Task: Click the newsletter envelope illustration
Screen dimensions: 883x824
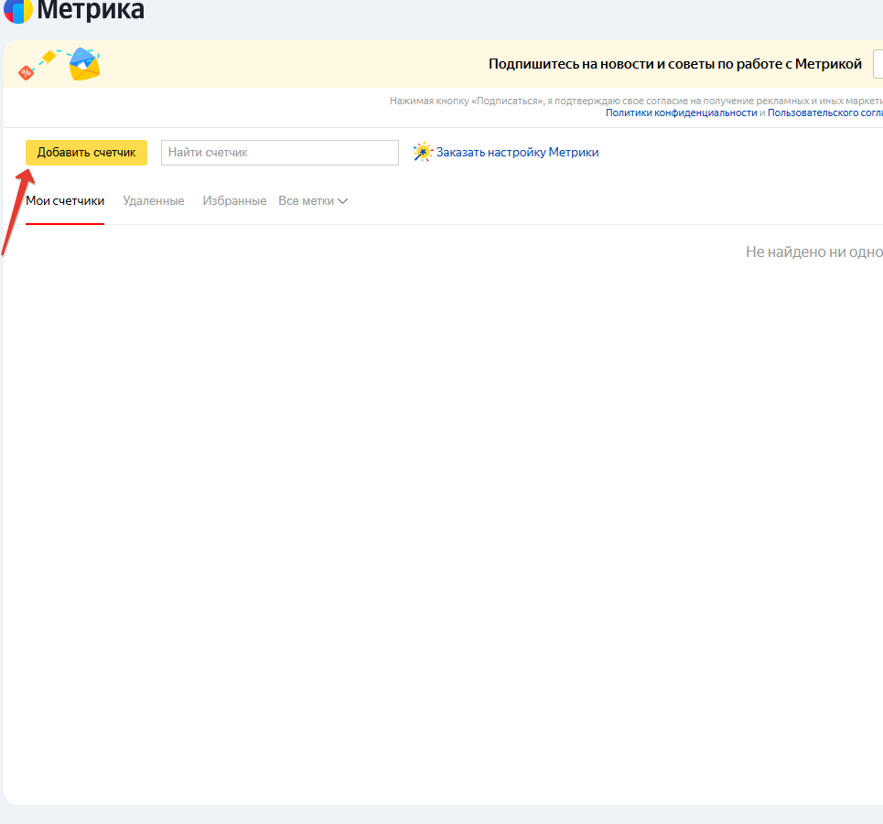Action: (x=84, y=64)
